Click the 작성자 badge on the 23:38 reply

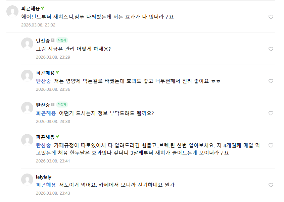point(62,105)
